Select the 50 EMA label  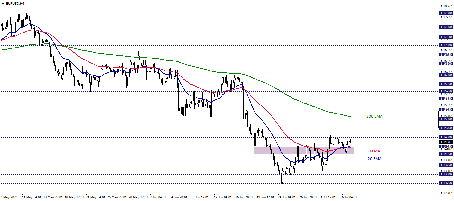click(373, 151)
